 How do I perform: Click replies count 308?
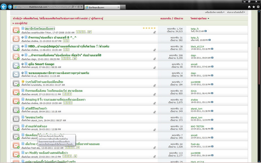[x=181, y=55]
